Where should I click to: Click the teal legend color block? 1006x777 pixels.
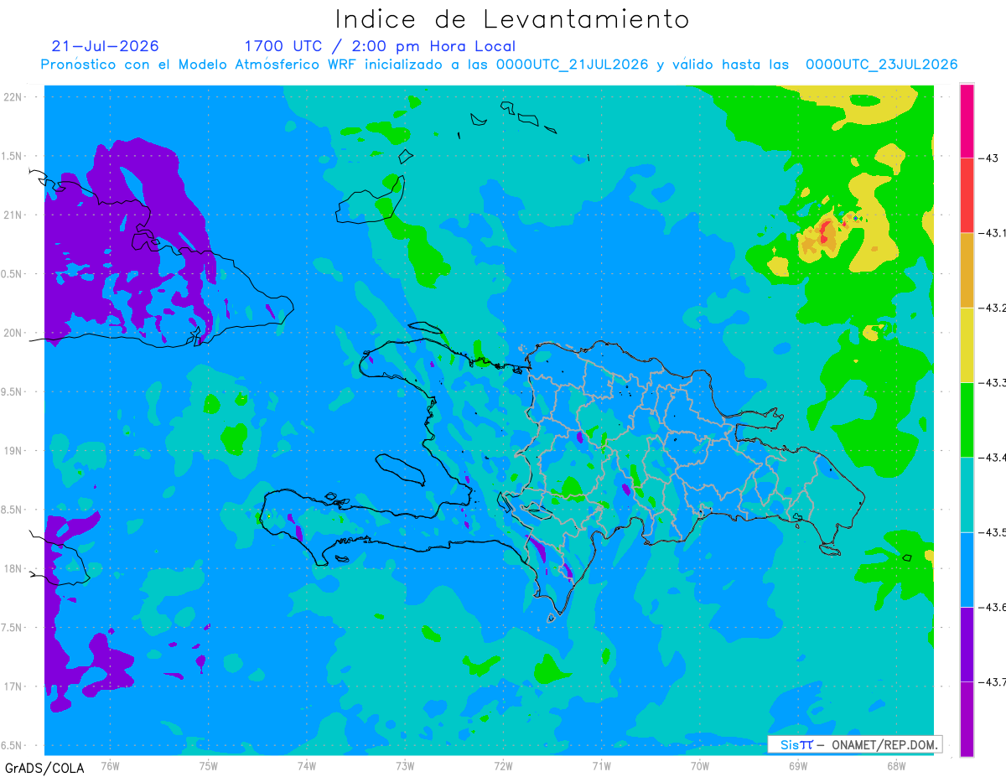pyautogui.click(x=967, y=495)
